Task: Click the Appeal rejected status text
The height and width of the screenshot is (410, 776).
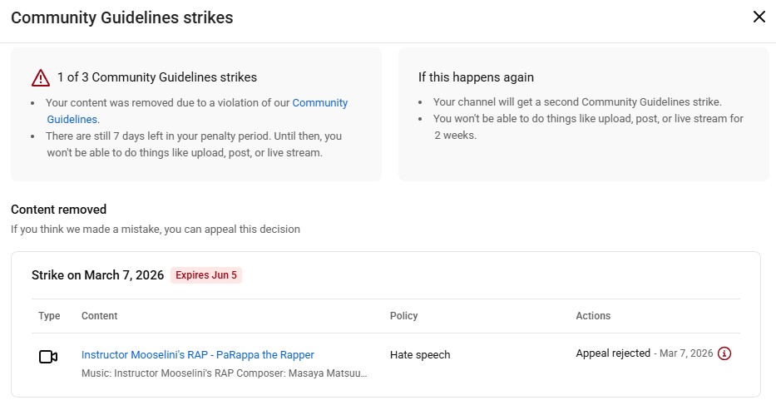Action: [613, 353]
